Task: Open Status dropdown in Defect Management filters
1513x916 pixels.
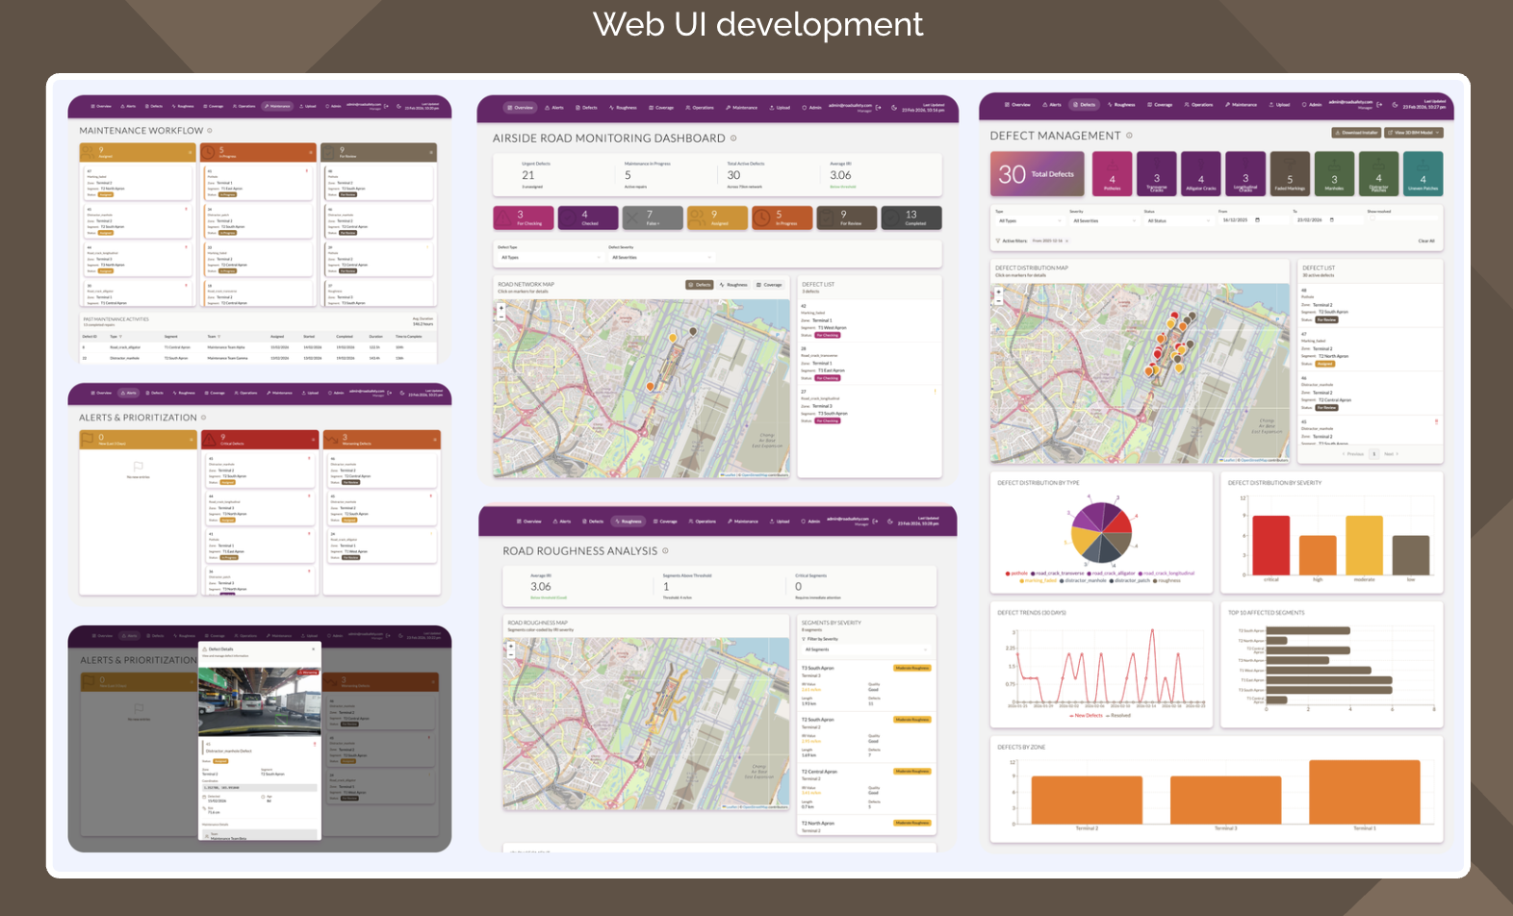Action: pos(1178,220)
